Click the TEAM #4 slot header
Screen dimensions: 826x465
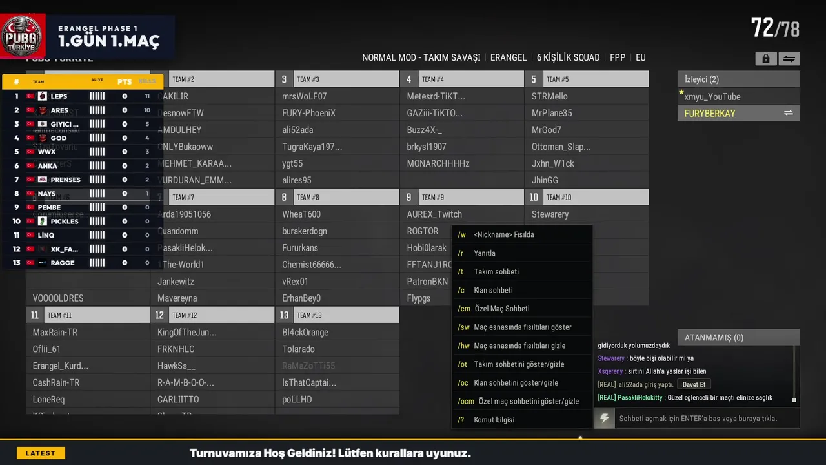click(461, 79)
